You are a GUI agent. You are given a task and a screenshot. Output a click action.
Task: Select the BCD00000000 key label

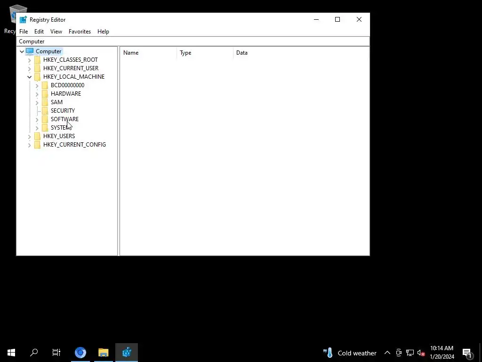67,85
